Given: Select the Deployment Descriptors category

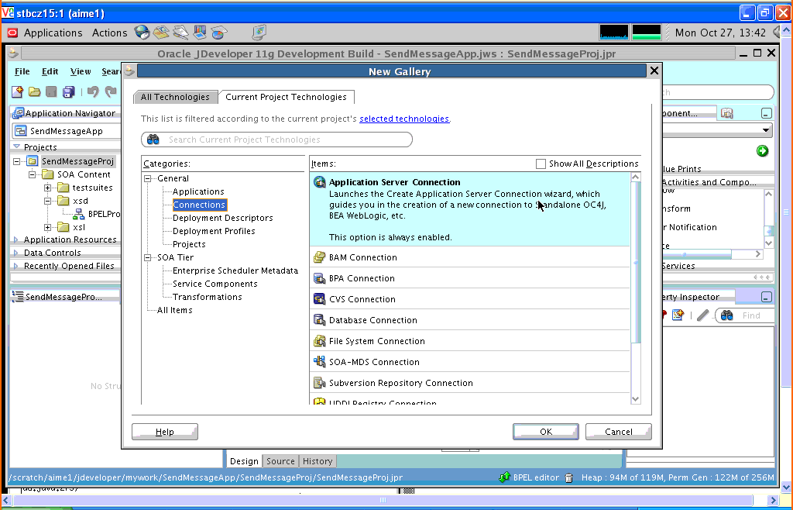Looking at the screenshot, I should (223, 218).
